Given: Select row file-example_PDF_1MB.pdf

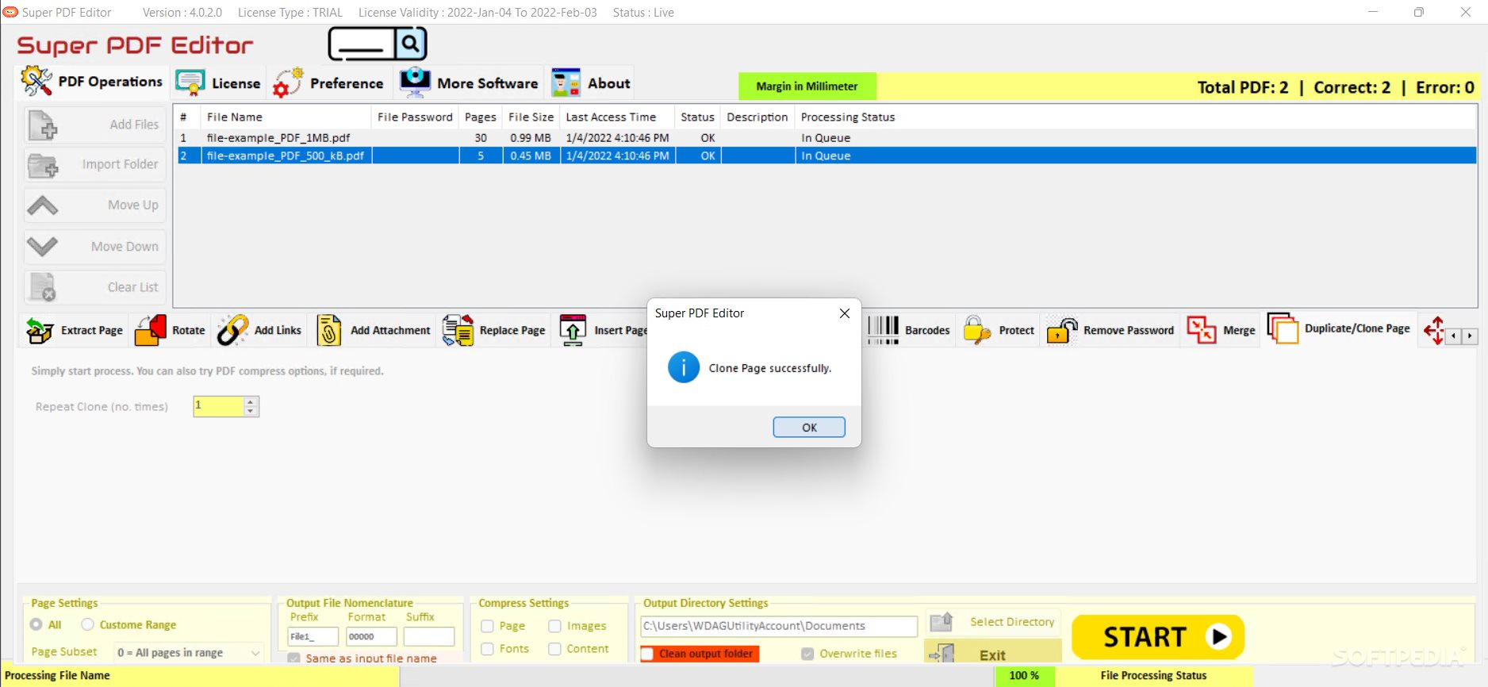Looking at the screenshot, I should pos(825,137).
